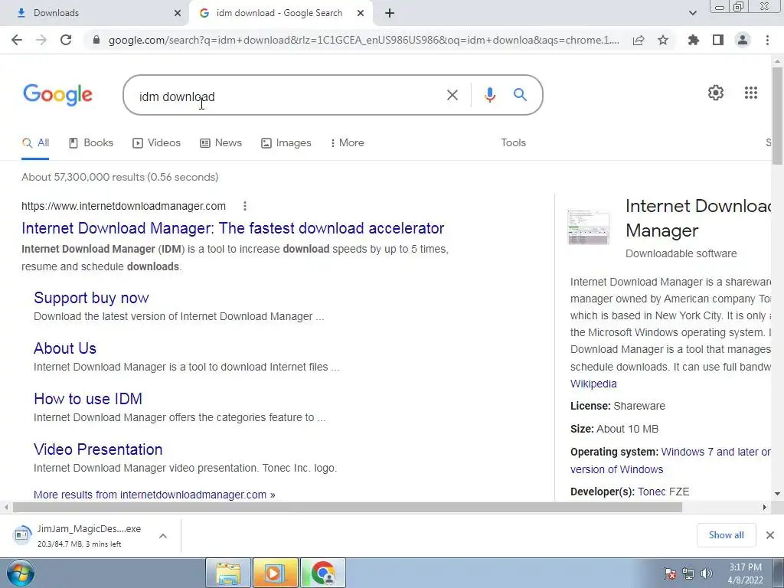Click the Chrome taskbar icon
This screenshot has width=784, height=588.
(x=323, y=573)
